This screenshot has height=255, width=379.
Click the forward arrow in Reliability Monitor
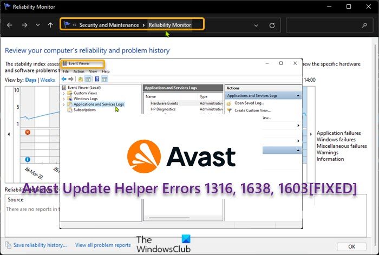click(x=24, y=25)
